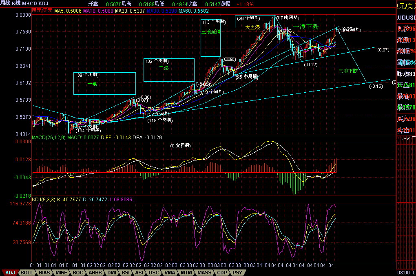The image size is (416, 276).
Task: Open the ASI indicator tab
Action: point(139,273)
